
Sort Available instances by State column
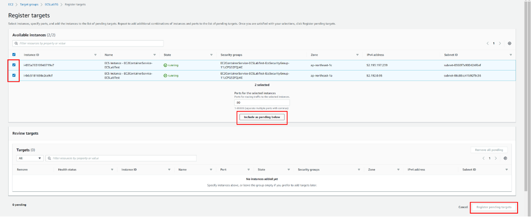click(x=212, y=55)
